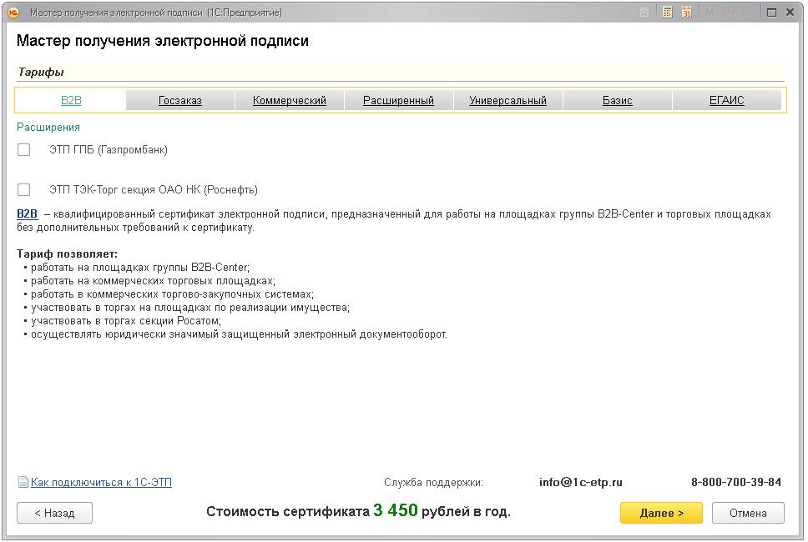Cancel the wizard with Отмена

click(748, 513)
